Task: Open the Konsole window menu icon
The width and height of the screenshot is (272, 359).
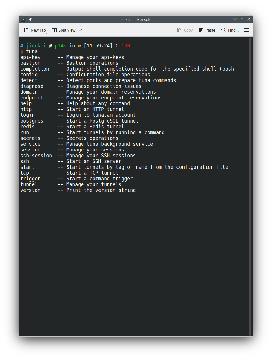Action: [23, 19]
